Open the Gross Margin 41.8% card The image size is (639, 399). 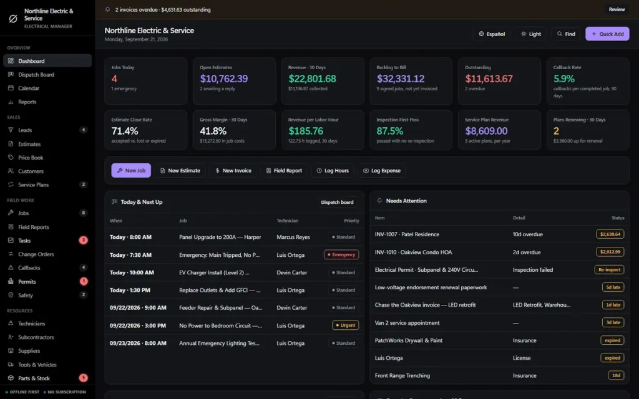coord(235,130)
